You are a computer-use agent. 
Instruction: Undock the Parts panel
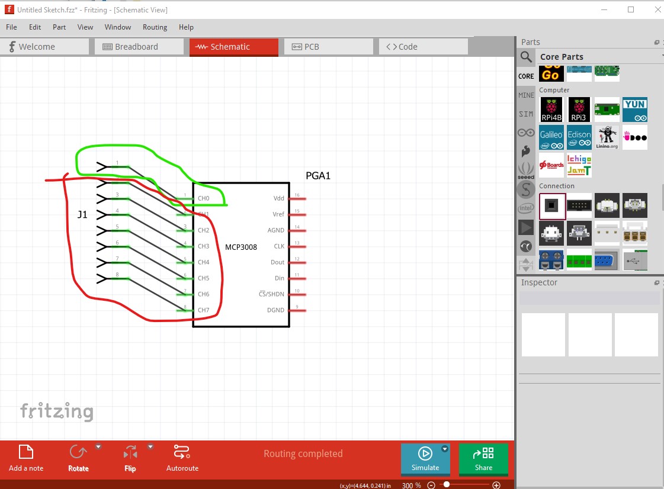[657, 43]
